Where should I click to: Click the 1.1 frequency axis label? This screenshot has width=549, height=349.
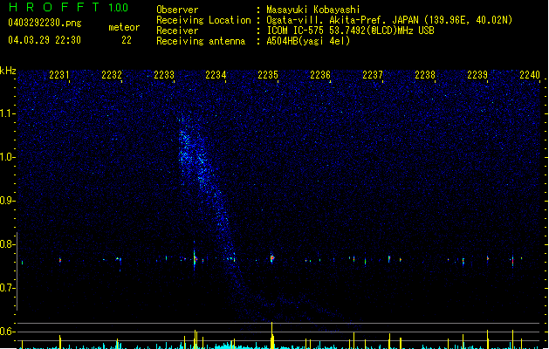coord(7,113)
